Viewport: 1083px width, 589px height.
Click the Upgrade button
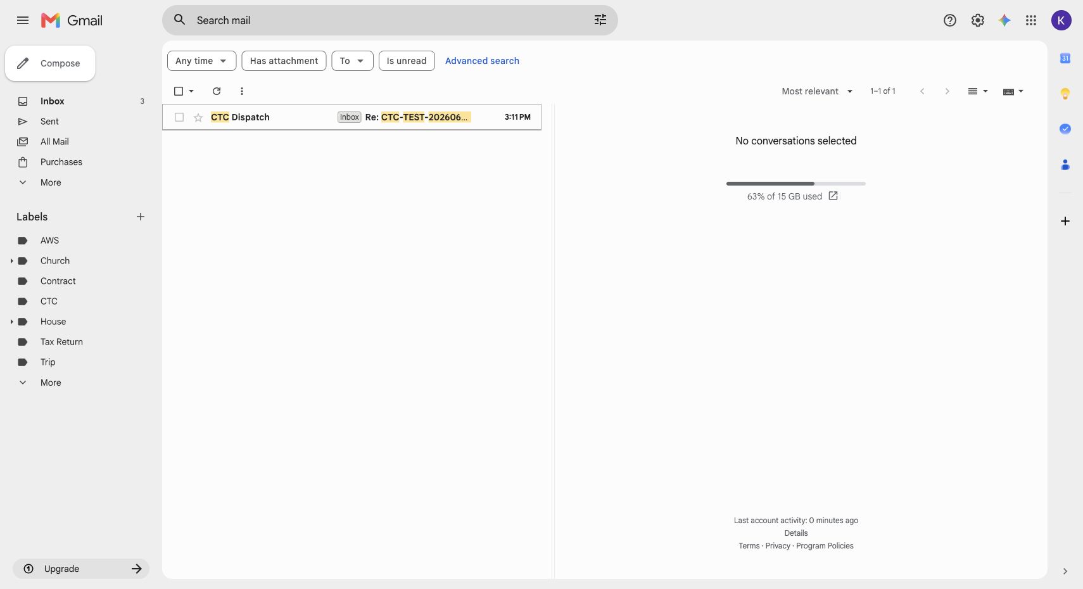tap(81, 569)
